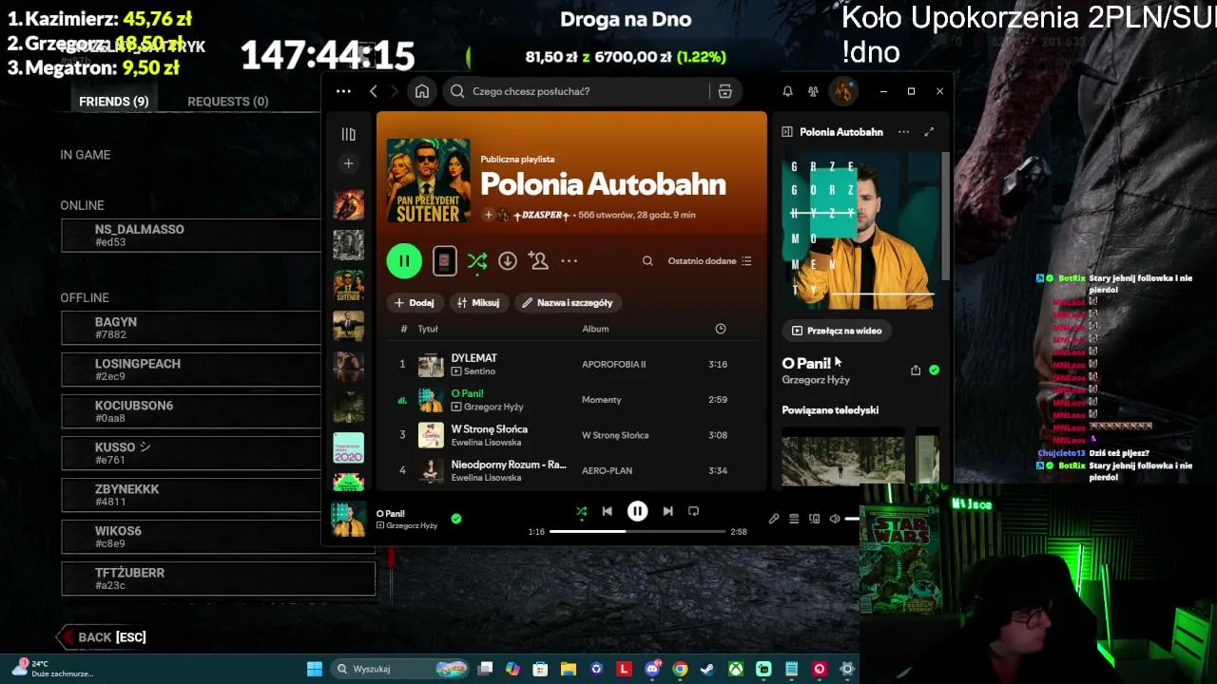This screenshot has width=1217, height=684.
Task: Select the W Stronę Słońca track row title
Action: (x=490, y=429)
